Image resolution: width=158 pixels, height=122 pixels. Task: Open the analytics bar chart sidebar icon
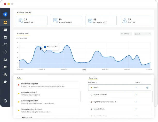[x=5, y=60]
